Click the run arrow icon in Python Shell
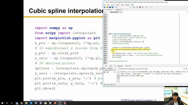The width and height of the screenshot is (188, 105). click(x=187, y=69)
